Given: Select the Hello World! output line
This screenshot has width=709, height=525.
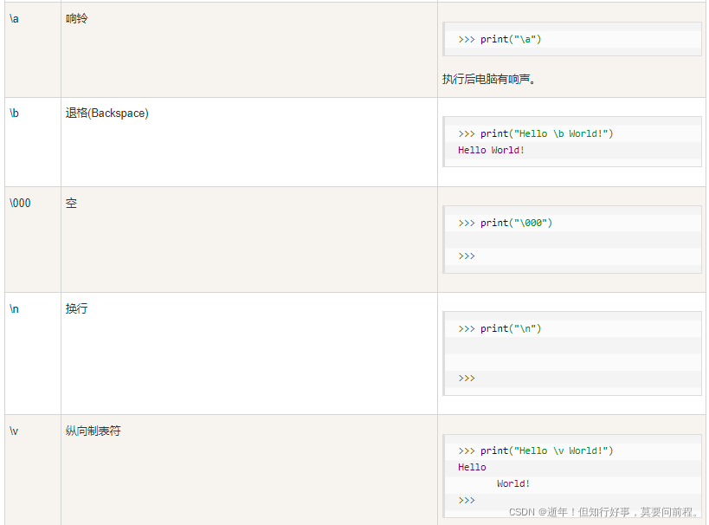Looking at the screenshot, I should [x=491, y=150].
